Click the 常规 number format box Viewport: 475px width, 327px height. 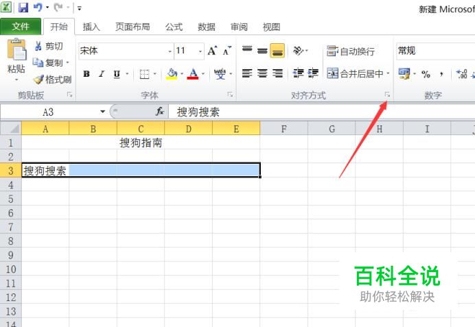point(436,51)
